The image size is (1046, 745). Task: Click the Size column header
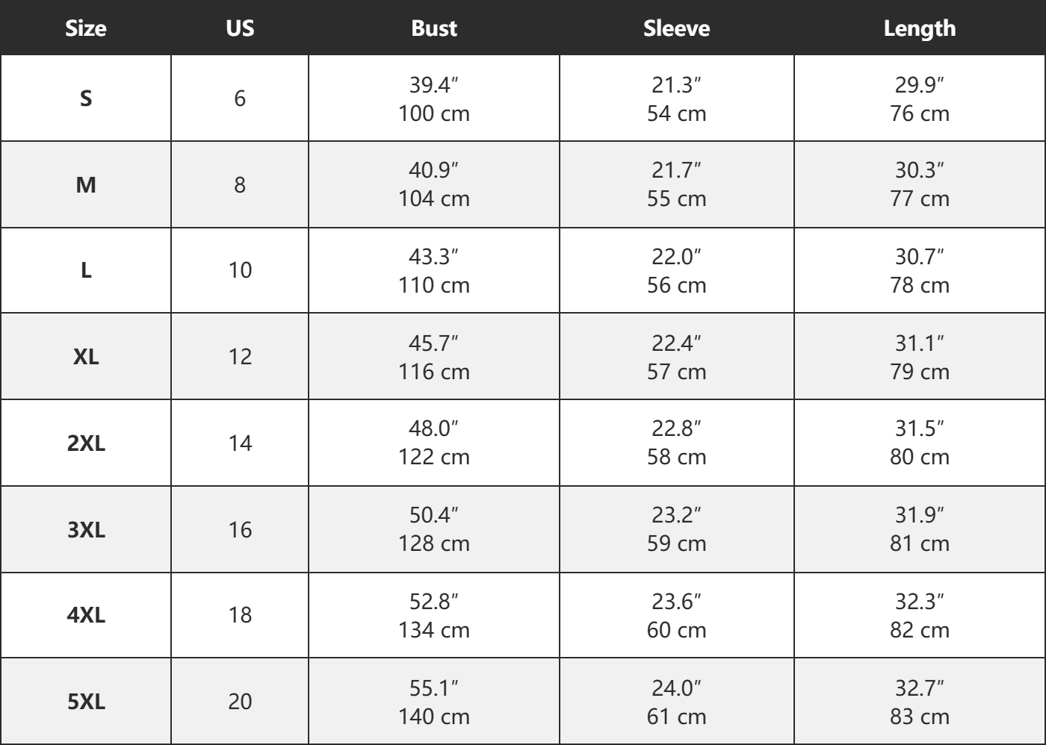tap(86, 28)
